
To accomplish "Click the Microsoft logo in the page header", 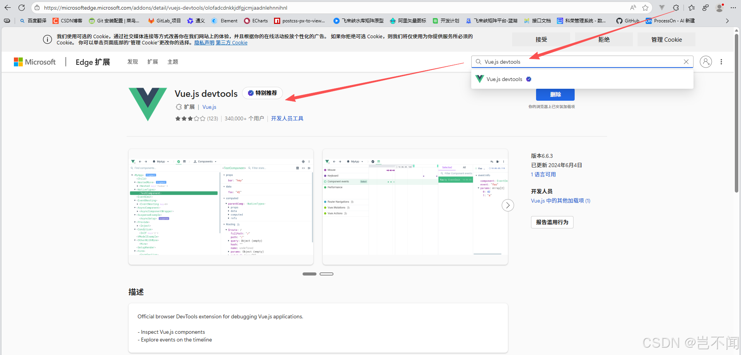I will point(35,62).
